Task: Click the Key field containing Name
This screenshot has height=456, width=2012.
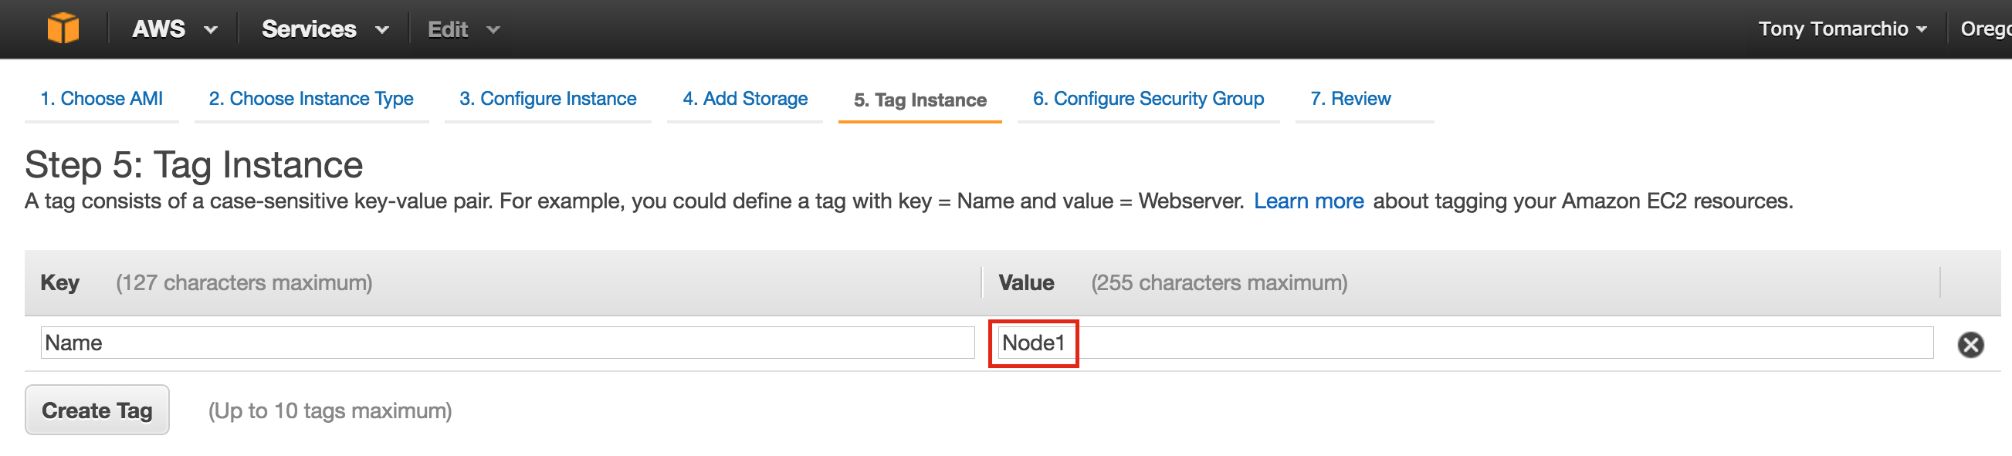Action: pyautogui.click(x=508, y=343)
